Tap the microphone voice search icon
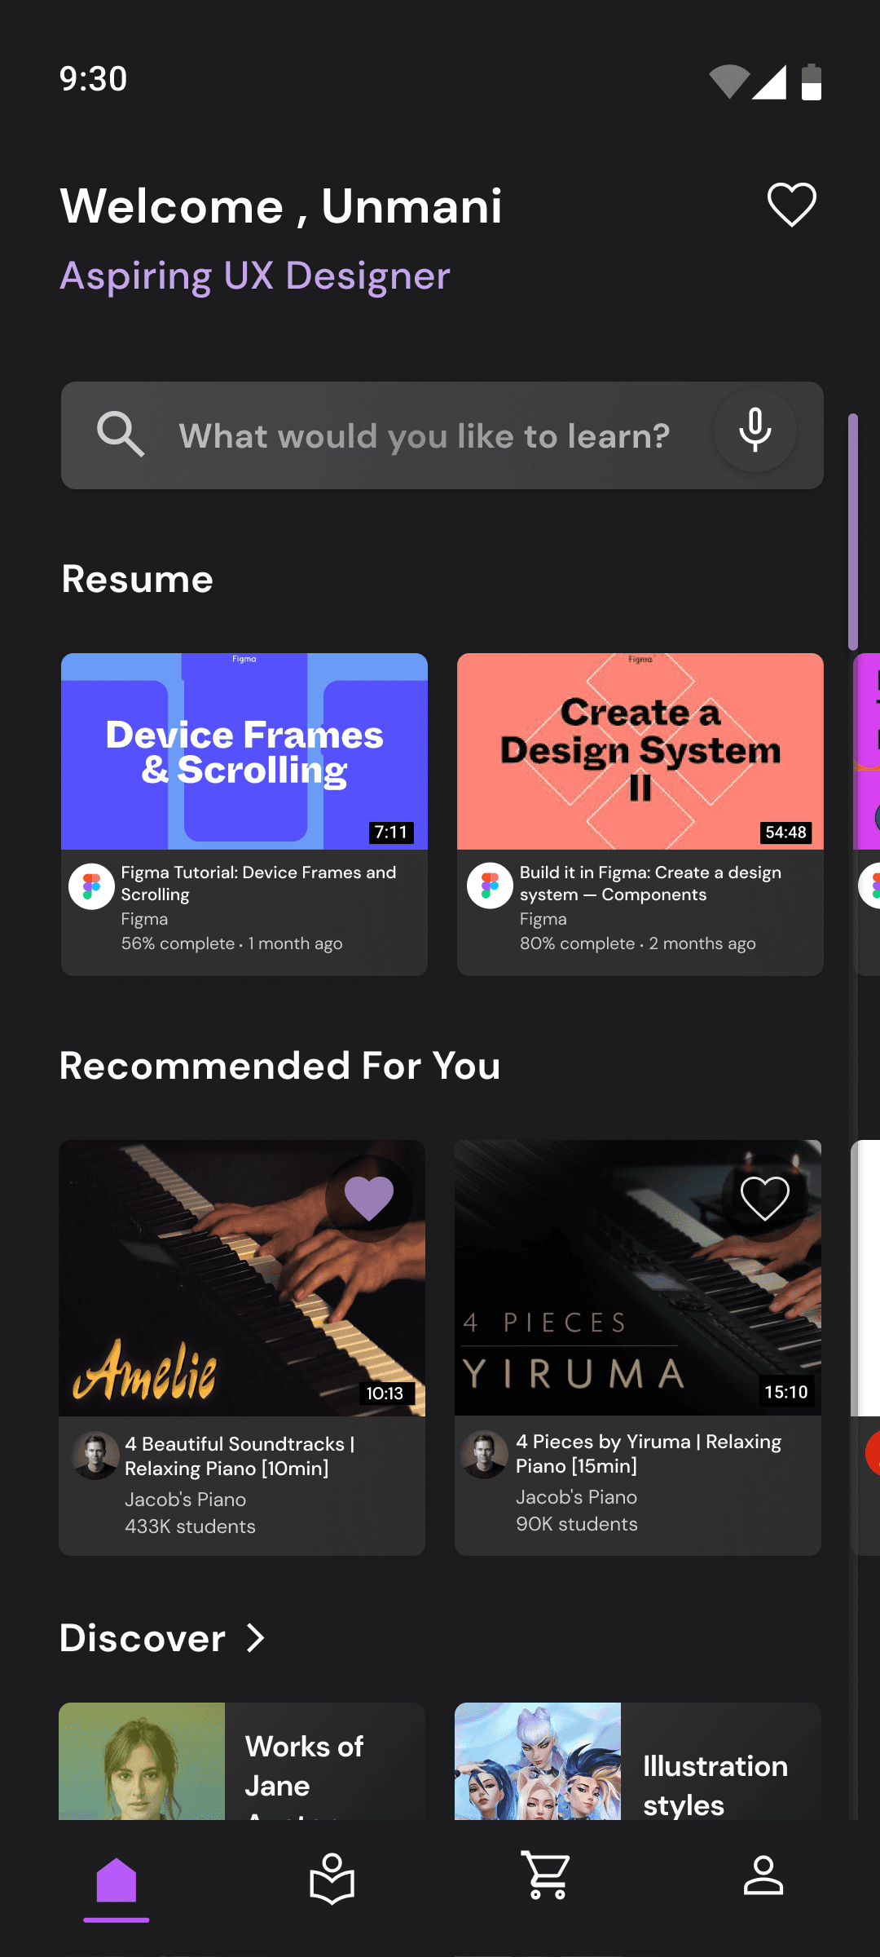 point(755,431)
